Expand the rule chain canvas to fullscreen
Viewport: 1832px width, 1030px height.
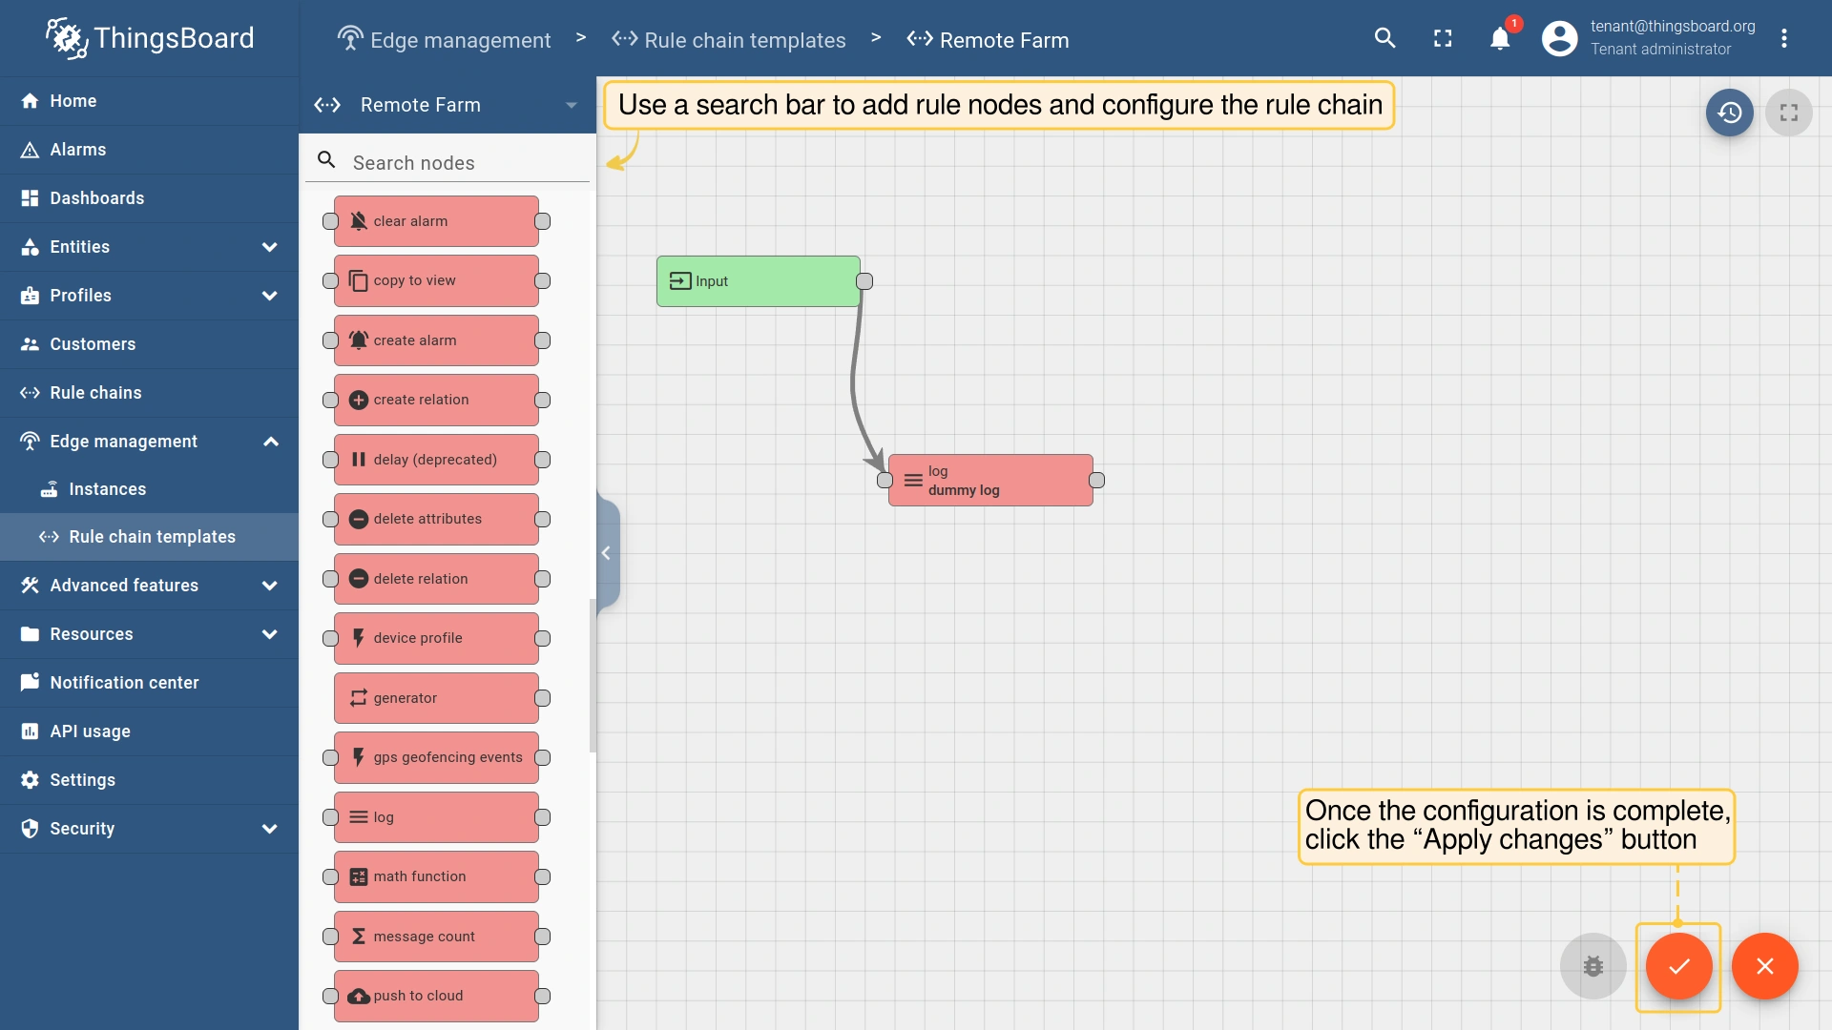point(1788,113)
